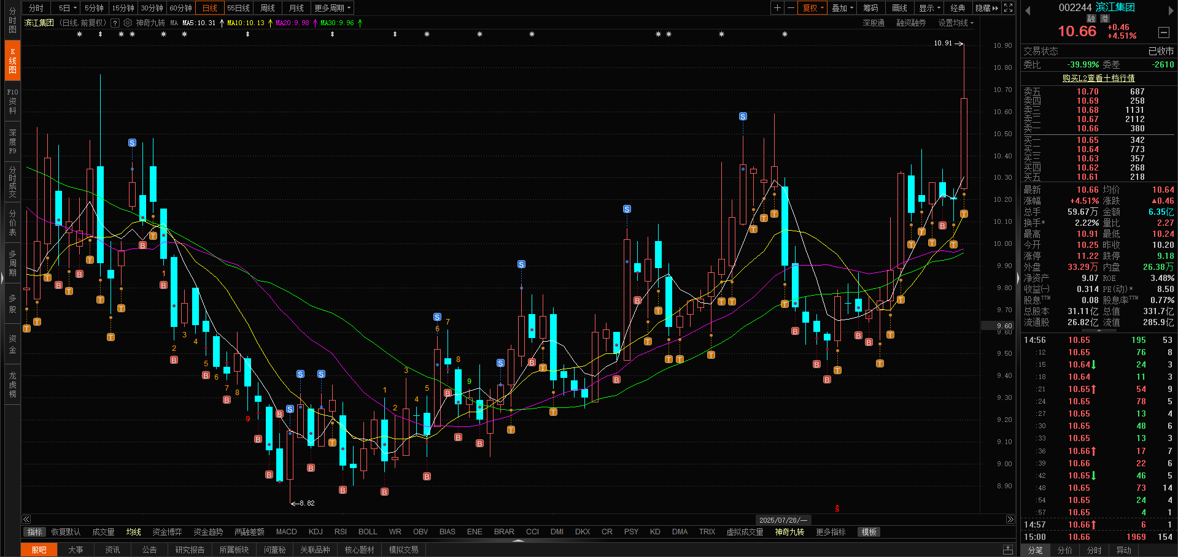Image resolution: width=1178 pixels, height=557 pixels.
Task: Click the T marker below the 10.66 candle
Action: coord(964,214)
